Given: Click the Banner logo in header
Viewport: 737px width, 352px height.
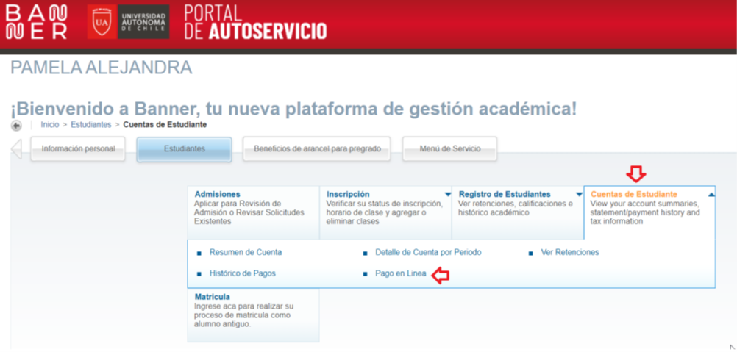Looking at the screenshot, I should pyautogui.click(x=36, y=23).
